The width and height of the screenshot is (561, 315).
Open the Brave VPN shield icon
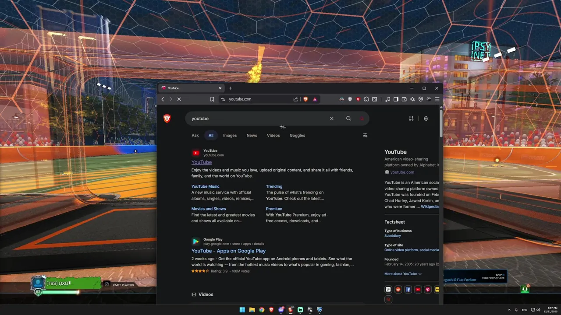pyautogui.click(x=421, y=99)
